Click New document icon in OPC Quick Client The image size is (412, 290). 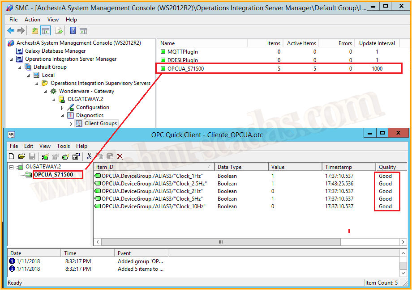12,156
